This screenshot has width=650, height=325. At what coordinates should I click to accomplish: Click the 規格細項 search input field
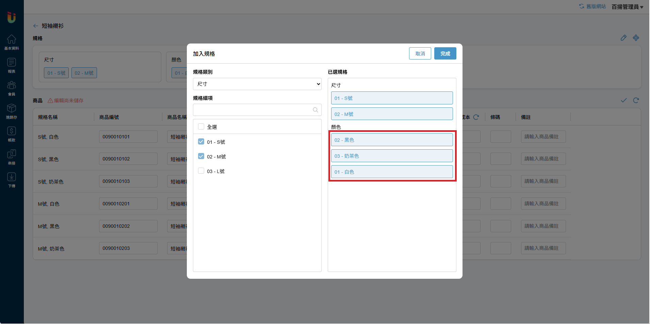tap(252, 110)
